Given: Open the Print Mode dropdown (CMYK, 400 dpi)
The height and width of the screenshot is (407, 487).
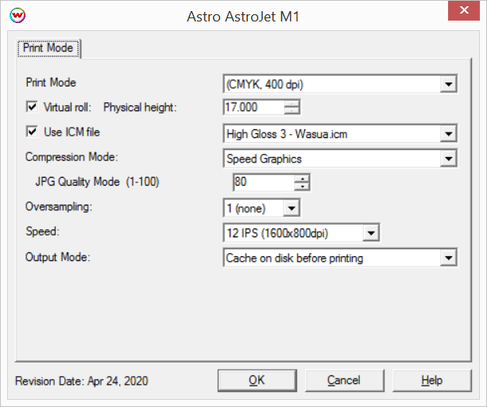Looking at the screenshot, I should point(340,84).
